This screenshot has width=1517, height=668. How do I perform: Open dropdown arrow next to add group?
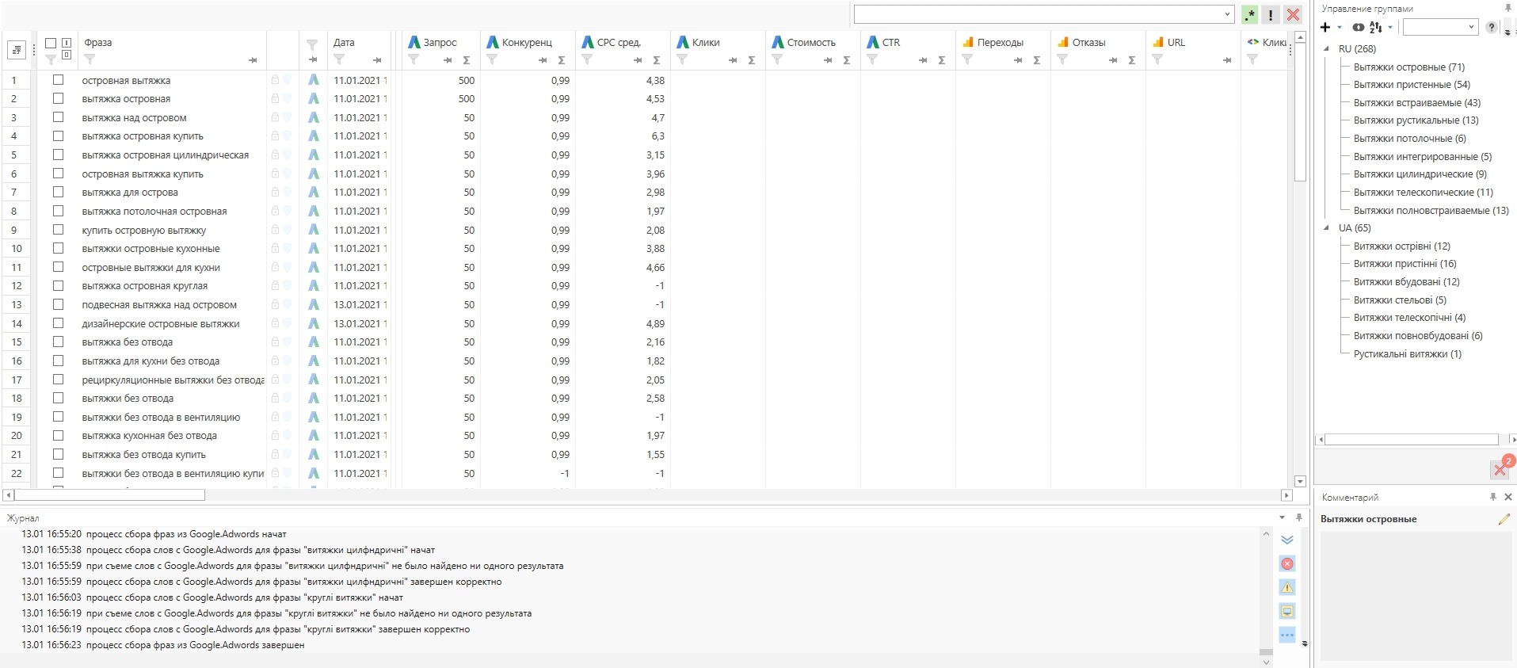point(1340,28)
